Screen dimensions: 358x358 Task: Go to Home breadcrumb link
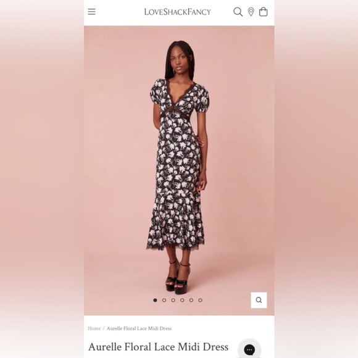pyautogui.click(x=94, y=328)
